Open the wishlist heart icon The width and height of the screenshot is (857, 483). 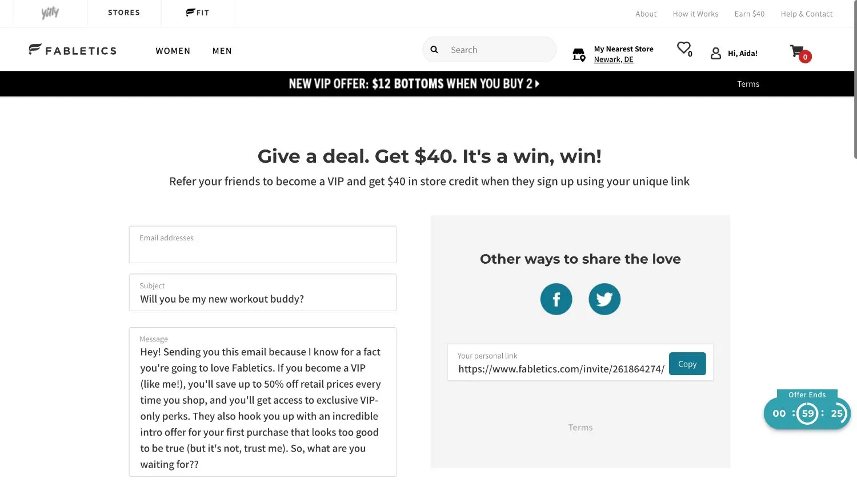click(x=683, y=48)
